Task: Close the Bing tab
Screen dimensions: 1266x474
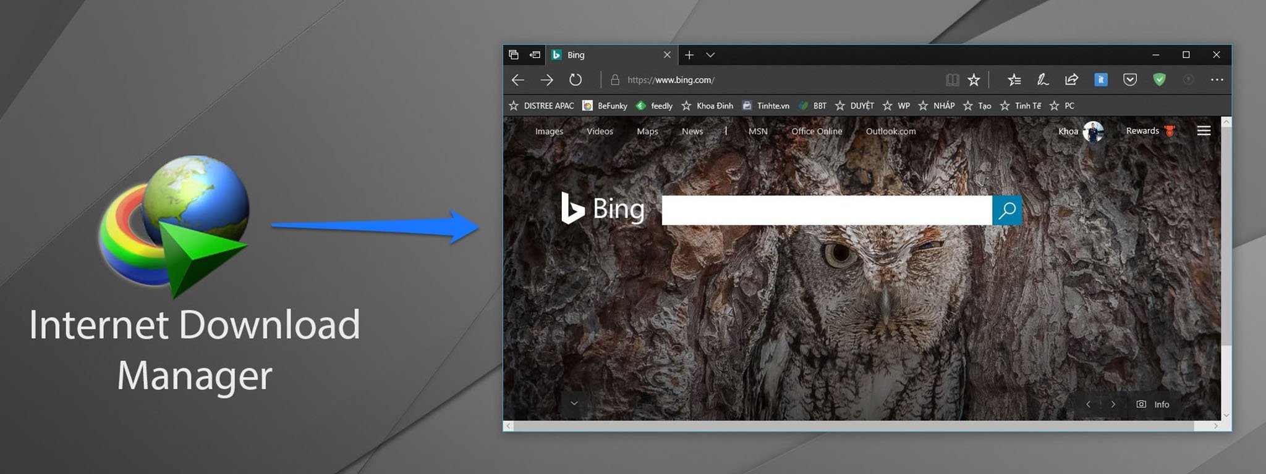Action: click(x=667, y=55)
